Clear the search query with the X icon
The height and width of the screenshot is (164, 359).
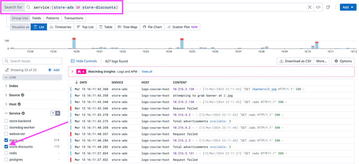tap(310, 7)
